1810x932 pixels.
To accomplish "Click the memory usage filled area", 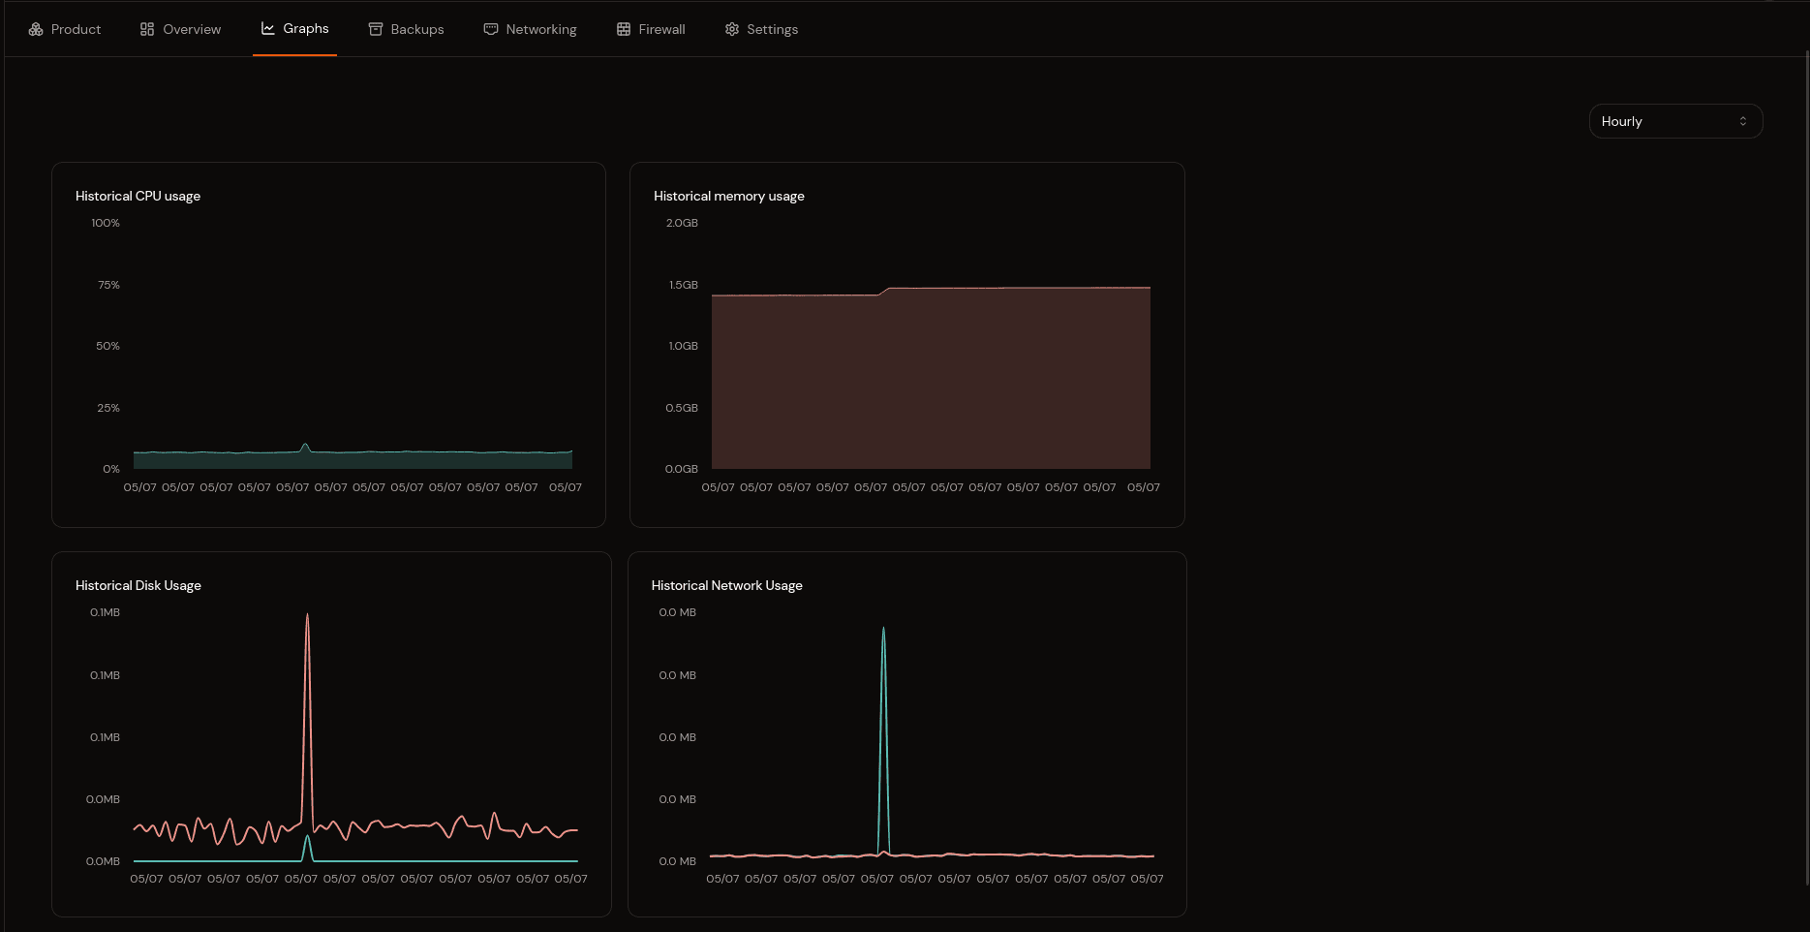I will coord(931,379).
